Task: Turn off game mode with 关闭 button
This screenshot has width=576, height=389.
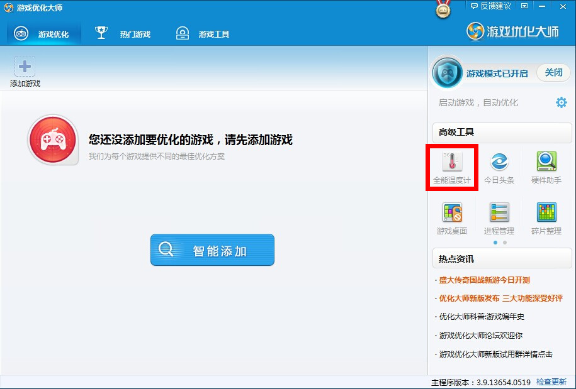Action: [553, 73]
